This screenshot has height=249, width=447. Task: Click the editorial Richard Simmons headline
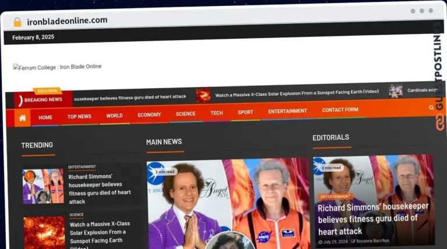[x=373, y=218]
